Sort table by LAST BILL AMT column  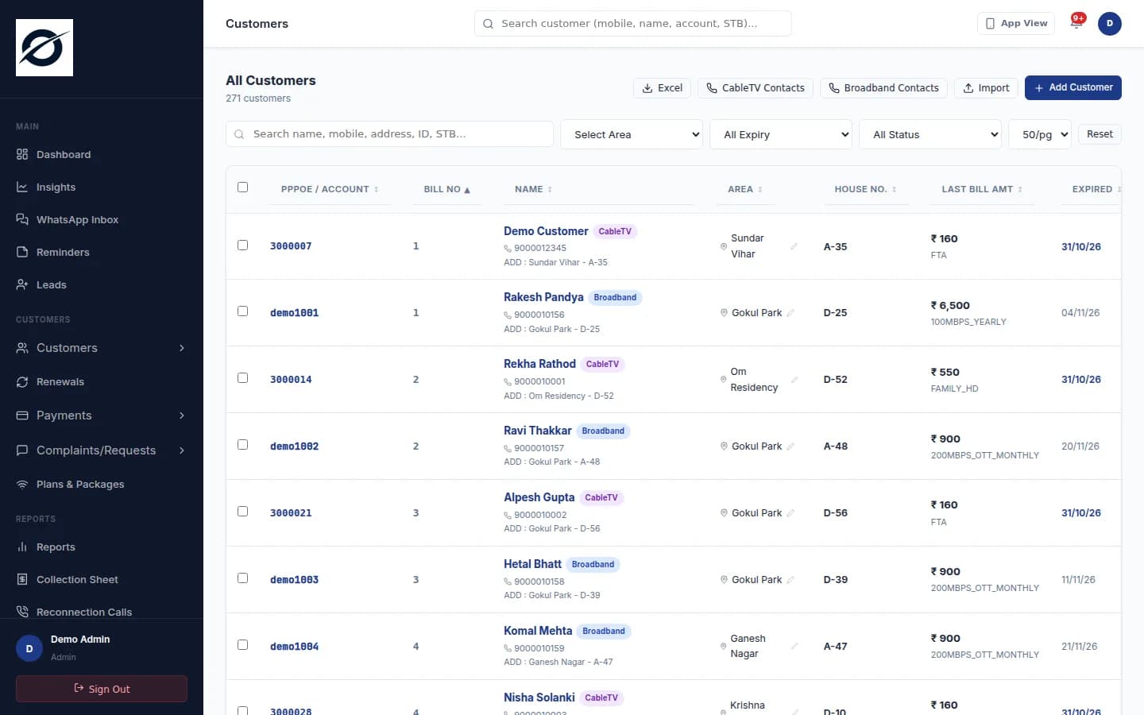[983, 189]
